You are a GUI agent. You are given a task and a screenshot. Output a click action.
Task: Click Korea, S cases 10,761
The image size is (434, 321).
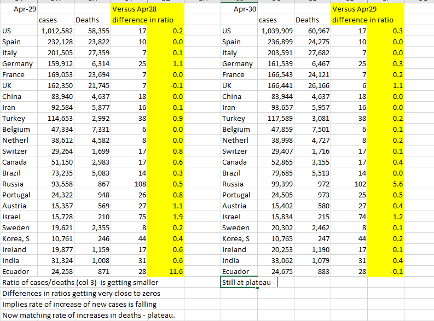(x=56, y=238)
